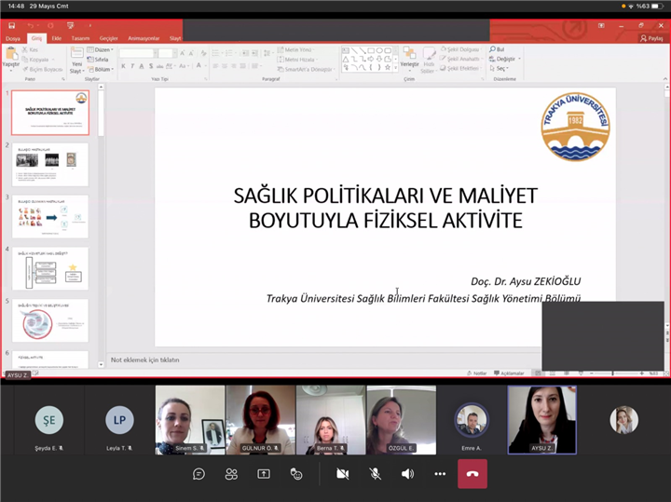Open the meeting chat icon

[199, 474]
